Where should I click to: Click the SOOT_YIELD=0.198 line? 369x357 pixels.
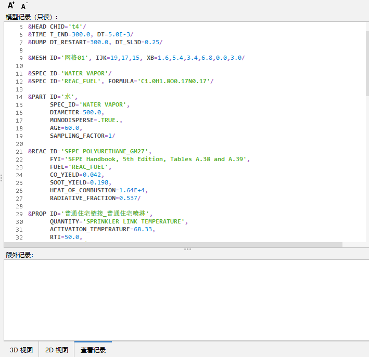tap(80, 182)
